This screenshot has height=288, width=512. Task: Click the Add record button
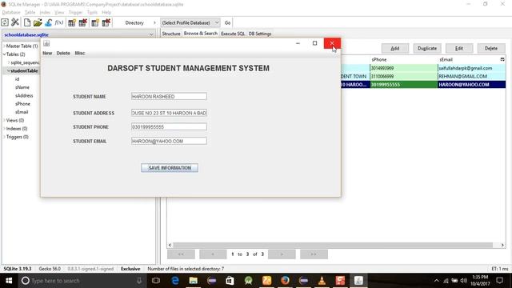(395, 48)
